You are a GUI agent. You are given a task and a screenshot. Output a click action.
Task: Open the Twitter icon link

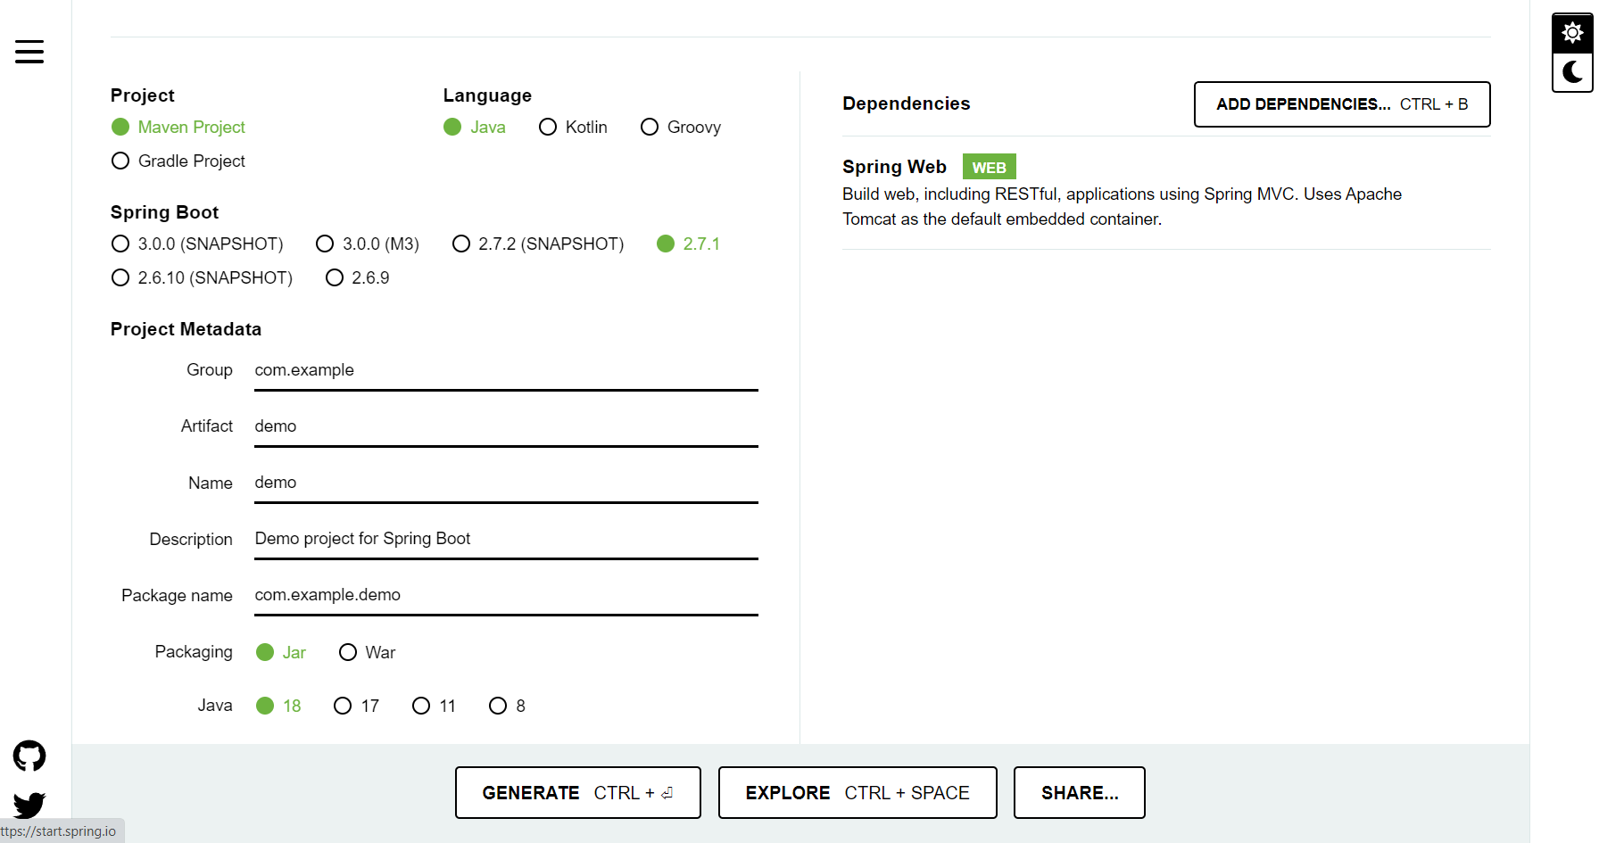[x=29, y=805]
